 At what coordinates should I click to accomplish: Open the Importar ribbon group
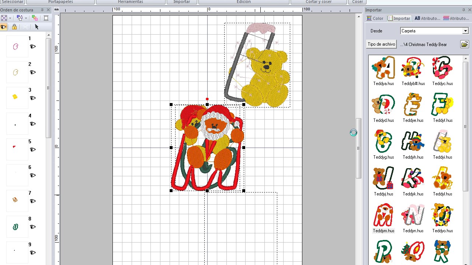pos(182,2)
